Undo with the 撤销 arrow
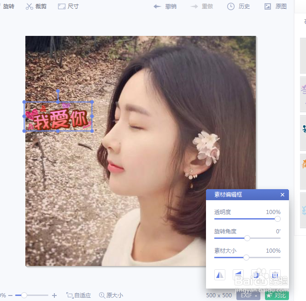 pyautogui.click(x=165, y=6)
